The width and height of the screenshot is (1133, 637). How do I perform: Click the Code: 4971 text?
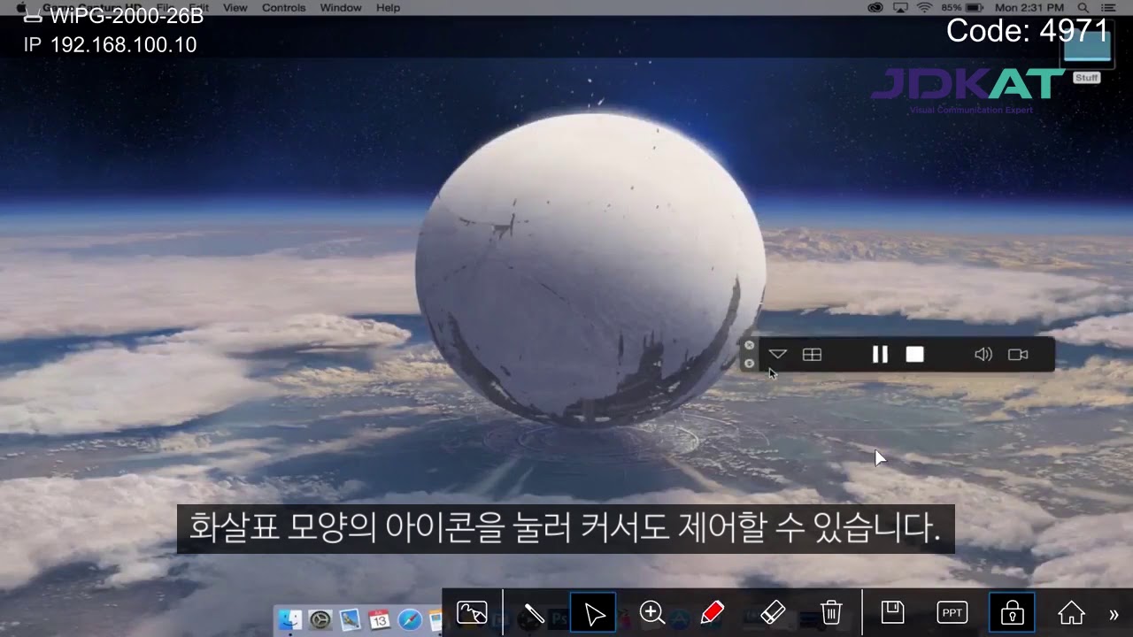coord(1028,31)
